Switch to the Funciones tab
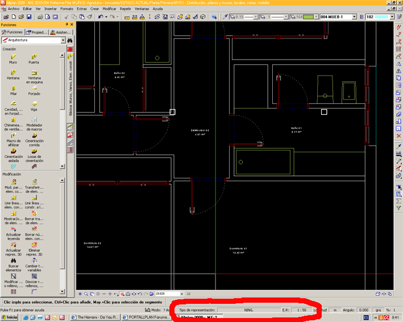Image resolution: width=403 pixels, height=322 pixels. (x=12, y=32)
